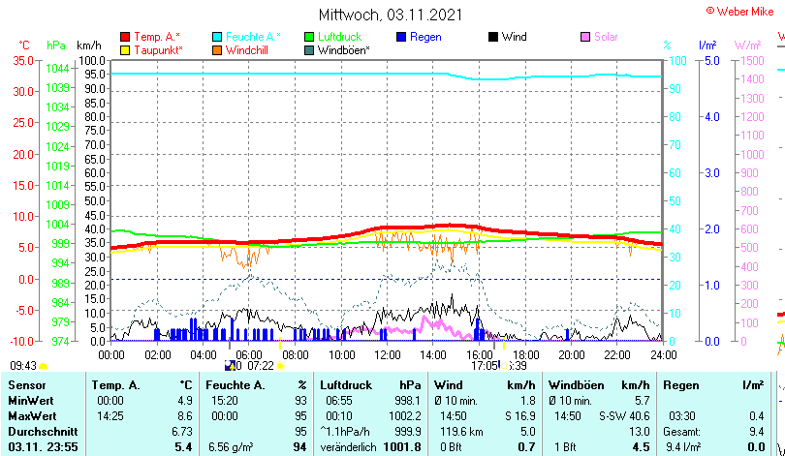Click the Sensor header in data table

click(27, 385)
